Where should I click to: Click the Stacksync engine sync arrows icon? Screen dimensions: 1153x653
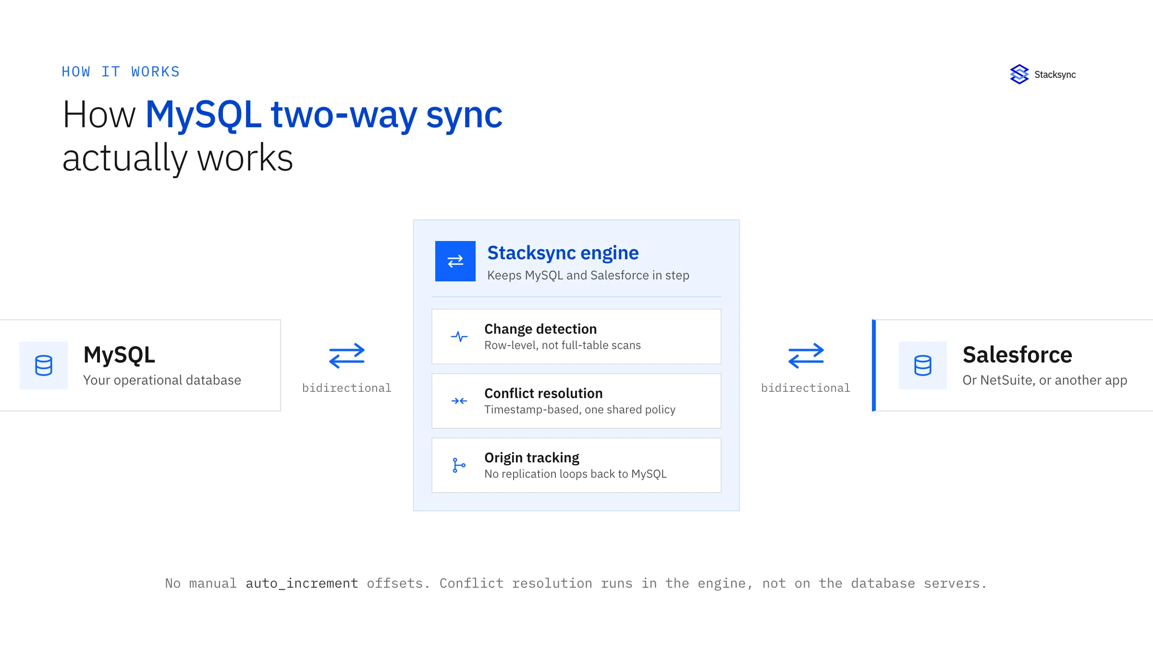(x=455, y=261)
